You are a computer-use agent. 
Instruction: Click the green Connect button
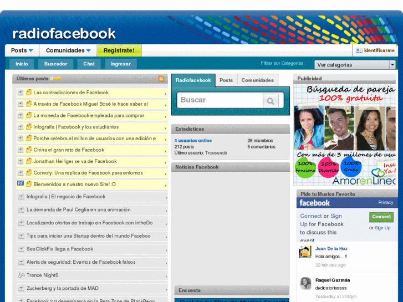click(381, 217)
